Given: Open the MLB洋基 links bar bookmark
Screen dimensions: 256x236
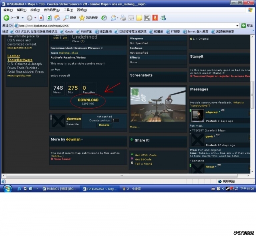Looking at the screenshot, I should pyautogui.click(x=84, y=32).
